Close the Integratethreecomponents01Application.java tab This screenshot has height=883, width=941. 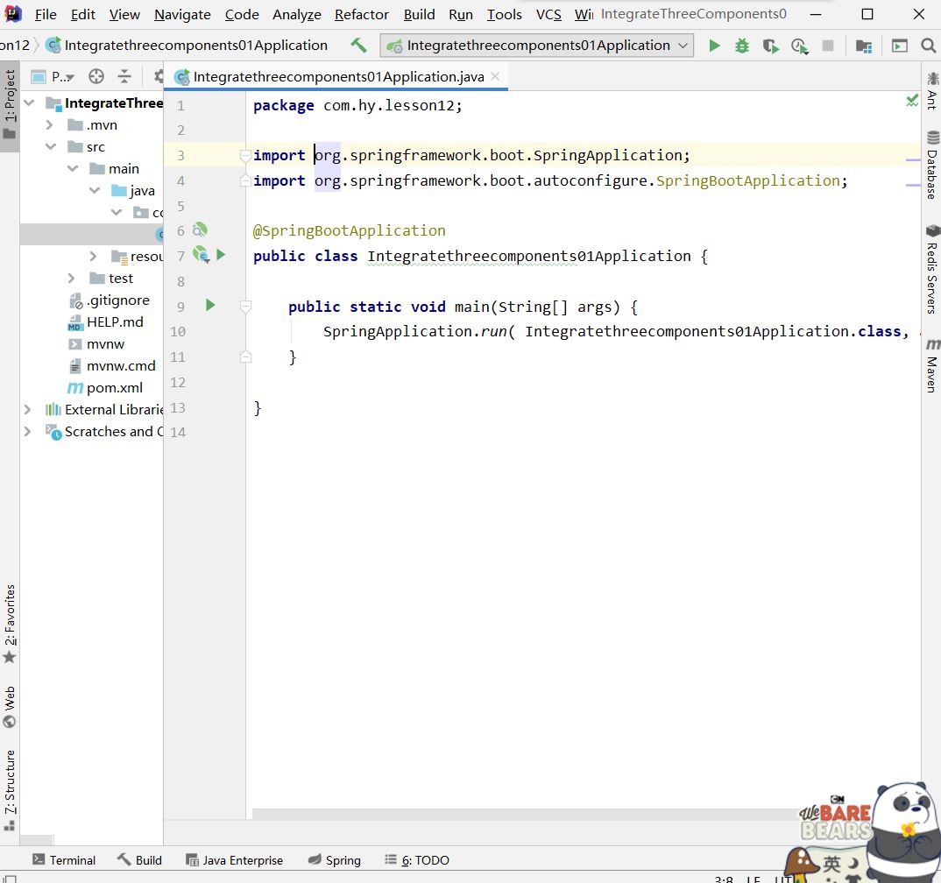(495, 76)
